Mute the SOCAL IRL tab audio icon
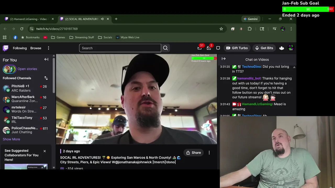Image resolution: width=335 pixels, height=188 pixels. (x=102, y=19)
